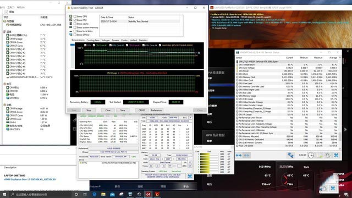Viewport: 352px width, 198px height.
Task: Toggle the CPU Core #1 graph checkbox
Action: tap(94, 45)
